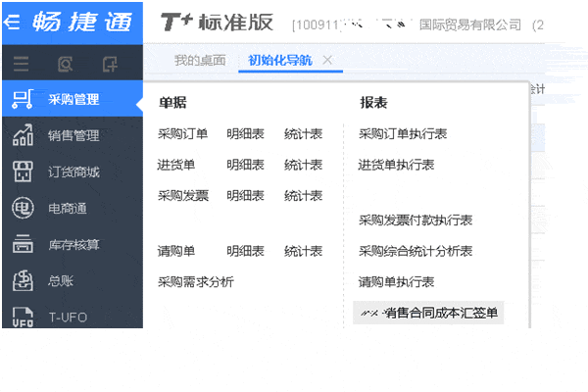Viewport: 588px width, 392px height.
Task: Switch to the 我的桌面 tab
Action: [200, 60]
